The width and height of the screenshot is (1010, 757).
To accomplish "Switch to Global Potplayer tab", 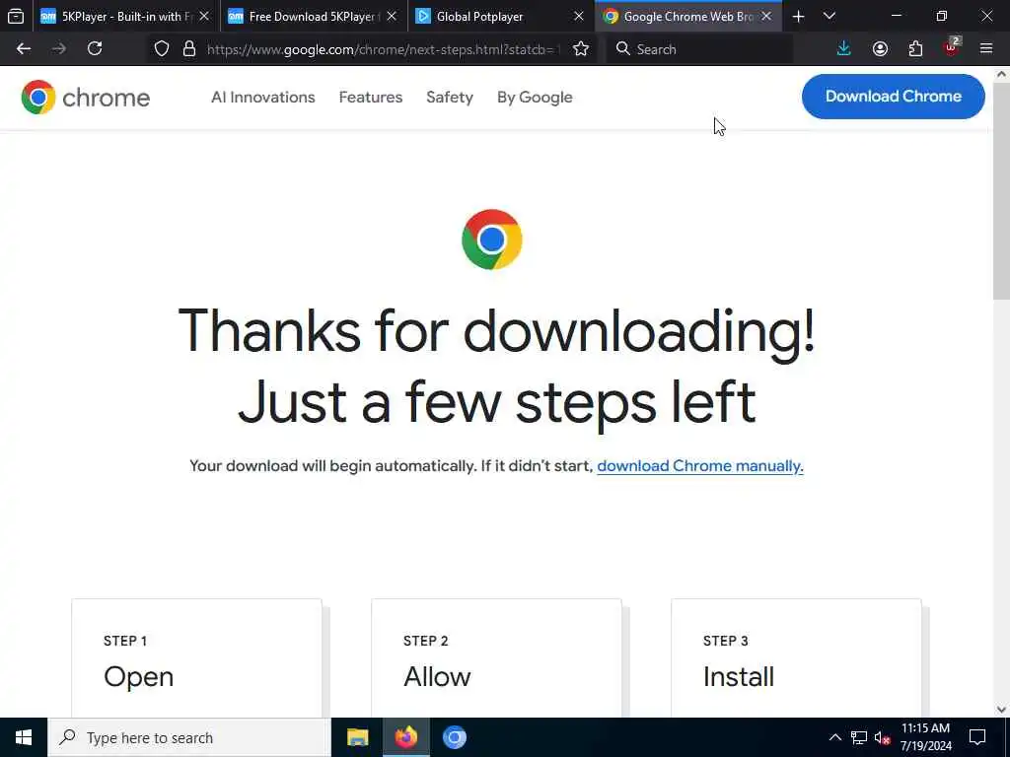I will point(501,17).
